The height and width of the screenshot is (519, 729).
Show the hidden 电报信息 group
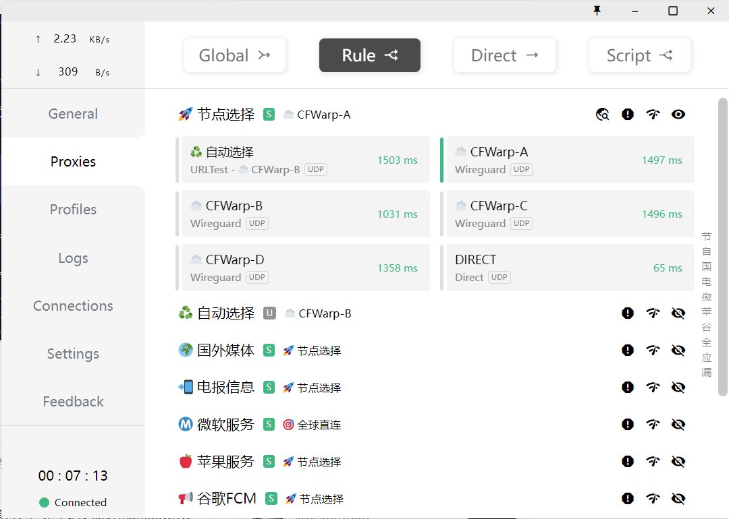(x=678, y=387)
